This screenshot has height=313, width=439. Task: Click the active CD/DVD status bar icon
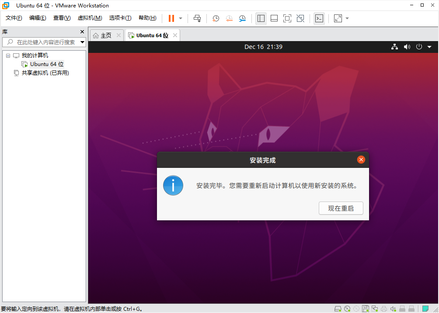347,309
